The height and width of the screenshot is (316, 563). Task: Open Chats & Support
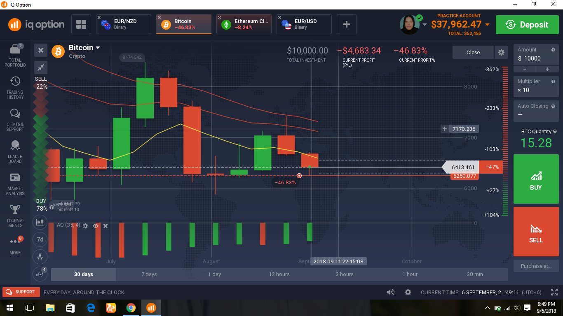coord(15,120)
